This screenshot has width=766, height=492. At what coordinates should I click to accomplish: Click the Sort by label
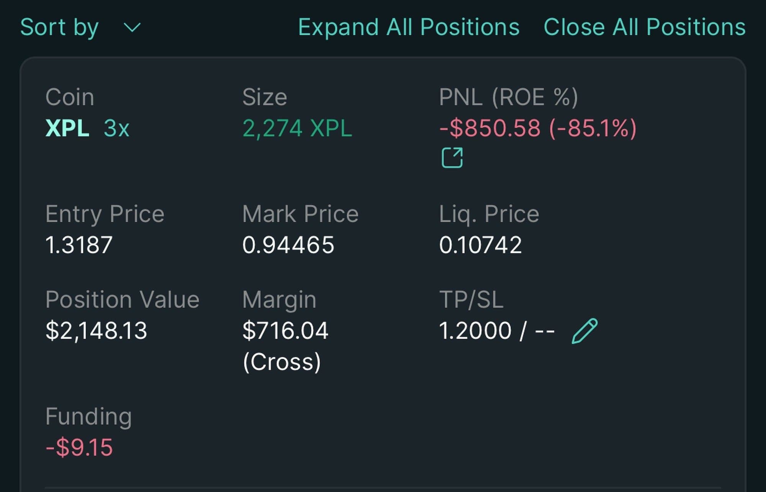[60, 28]
